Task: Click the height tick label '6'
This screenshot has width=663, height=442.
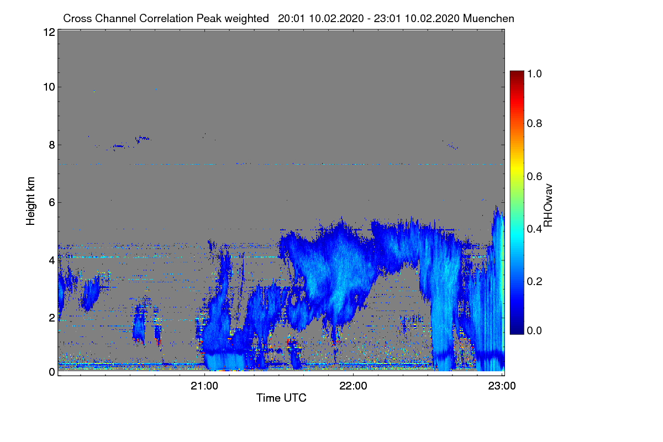Action: [51, 202]
